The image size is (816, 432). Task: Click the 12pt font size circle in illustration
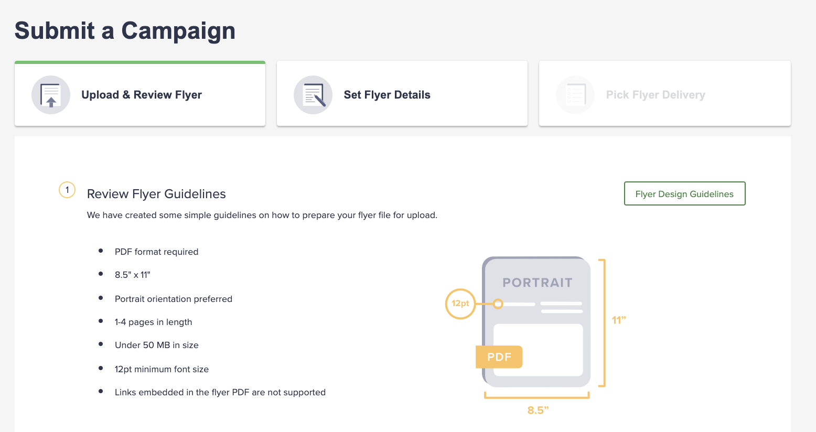[x=460, y=304]
